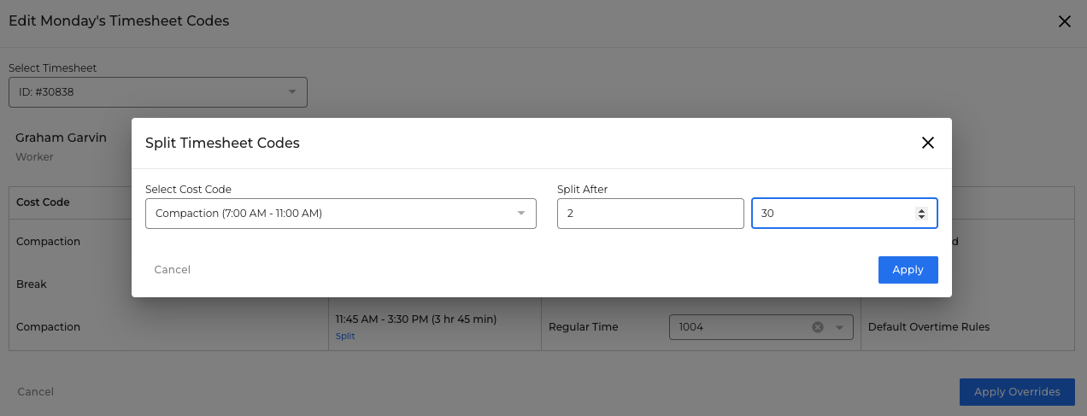Clear the 1004 selection with the x icon

click(817, 327)
